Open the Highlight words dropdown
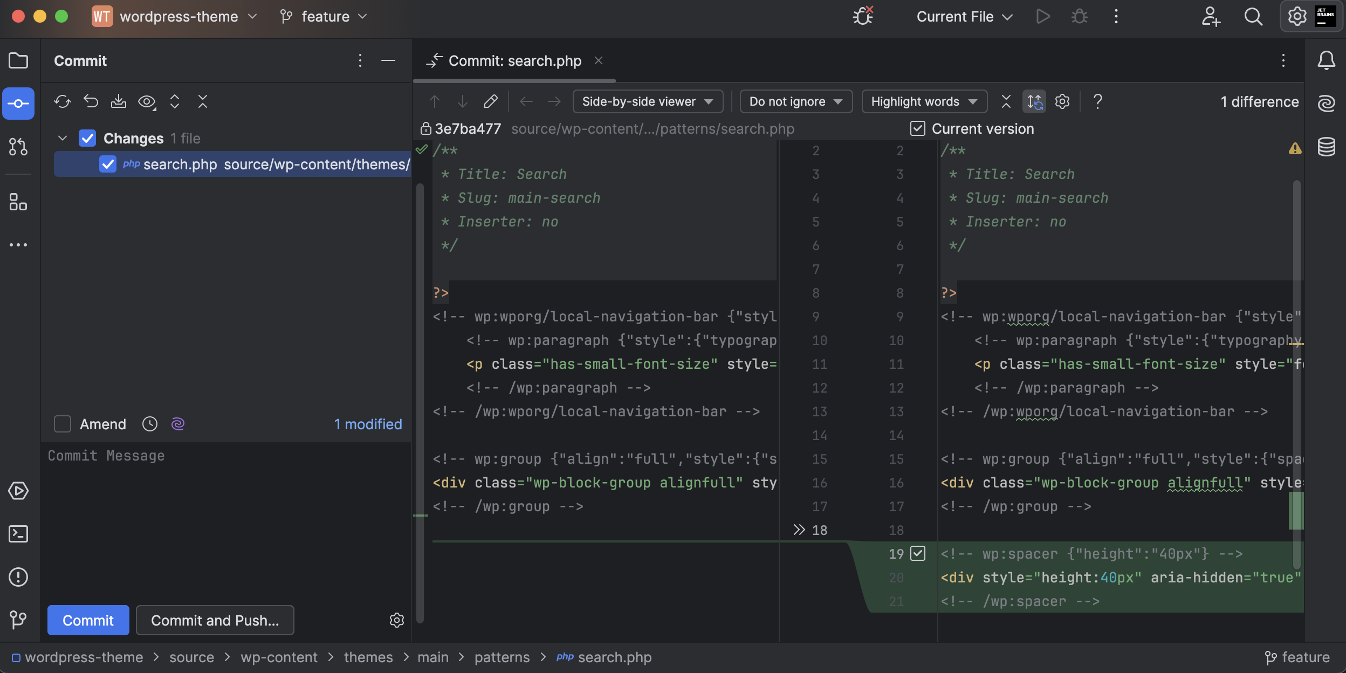This screenshot has height=673, width=1346. [x=923, y=101]
